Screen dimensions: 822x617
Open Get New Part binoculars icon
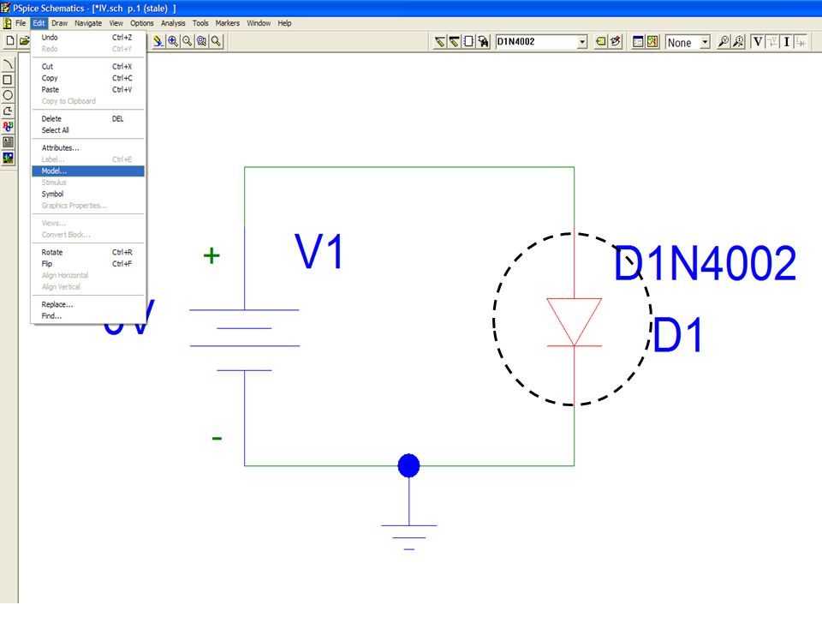483,42
